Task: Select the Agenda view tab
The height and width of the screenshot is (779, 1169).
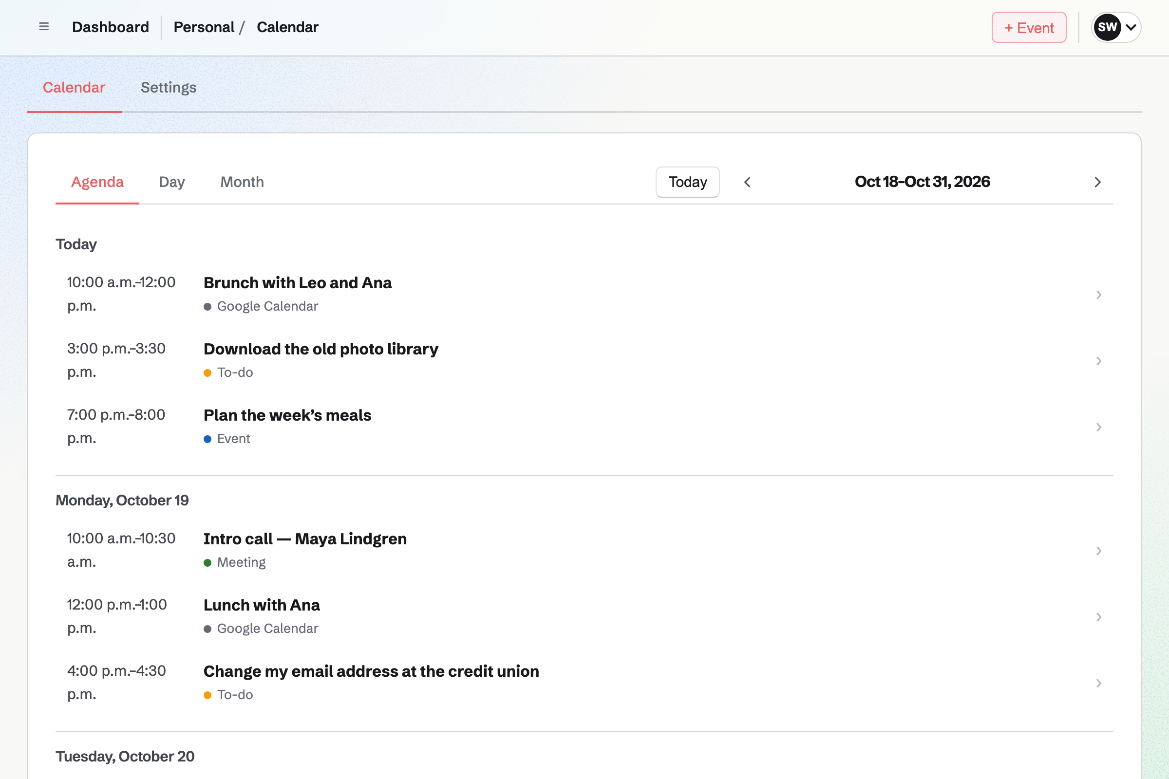Action: tap(97, 182)
